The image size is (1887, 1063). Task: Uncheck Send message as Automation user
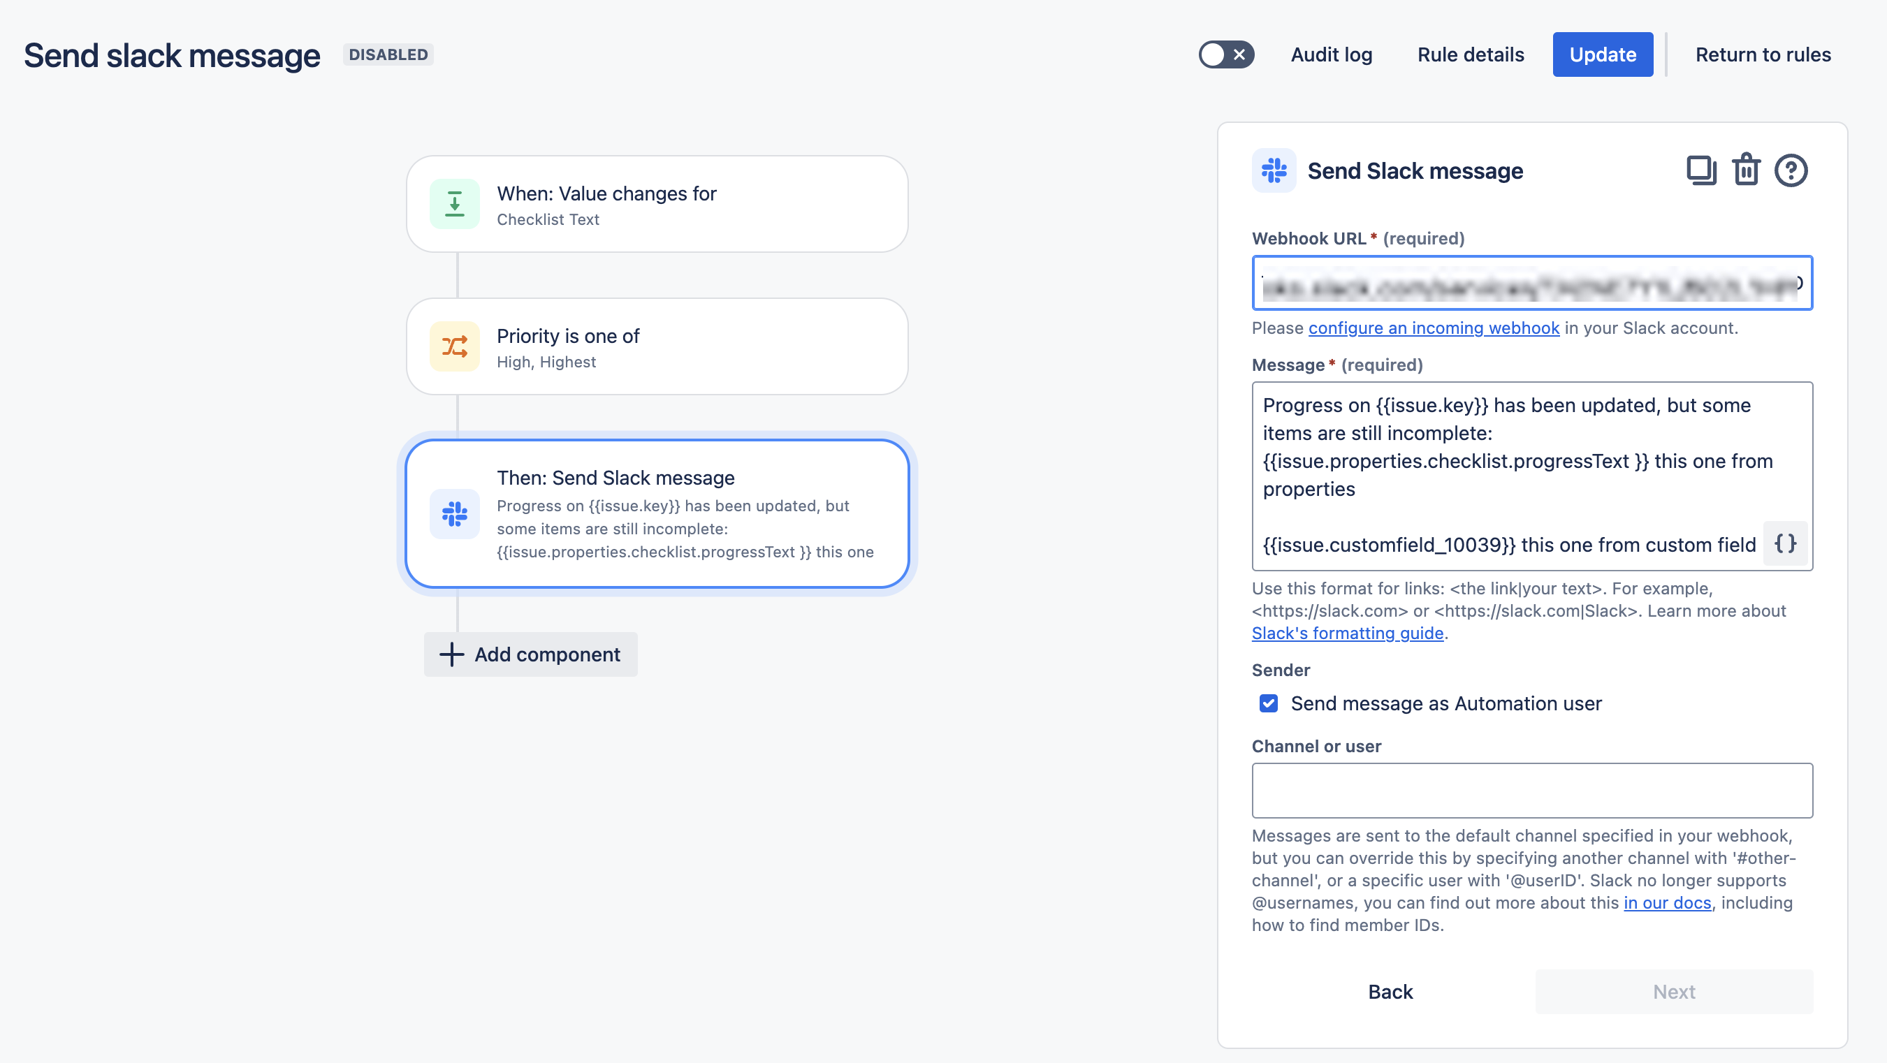tap(1268, 703)
